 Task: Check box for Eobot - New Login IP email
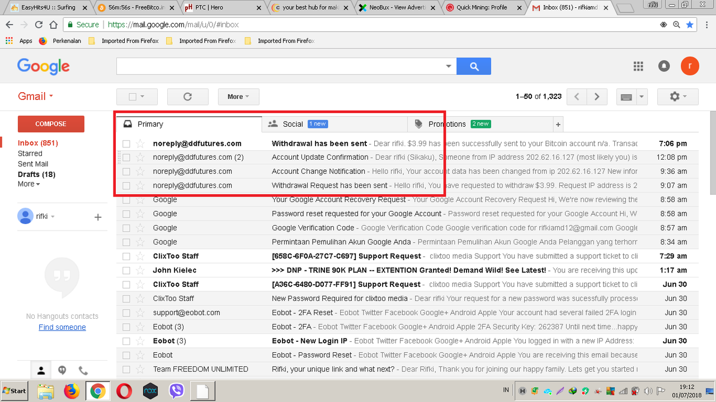tap(126, 341)
